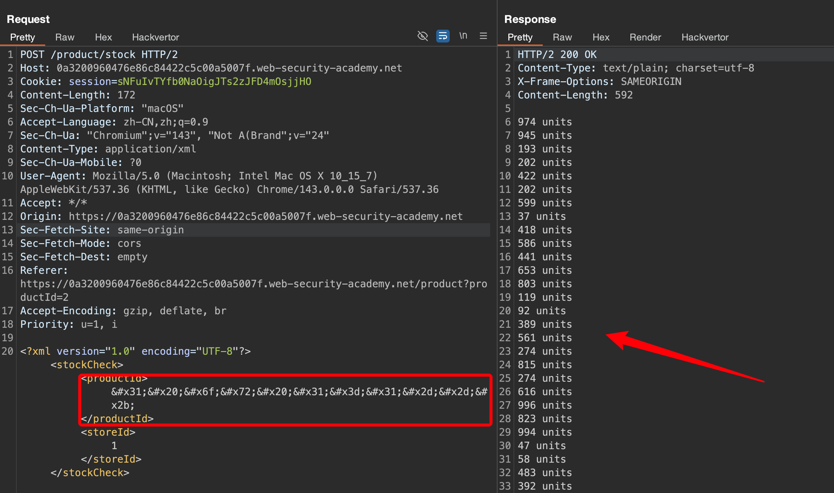Toggle the \n show newline characters icon
This screenshot has height=493, width=834.
click(x=463, y=36)
